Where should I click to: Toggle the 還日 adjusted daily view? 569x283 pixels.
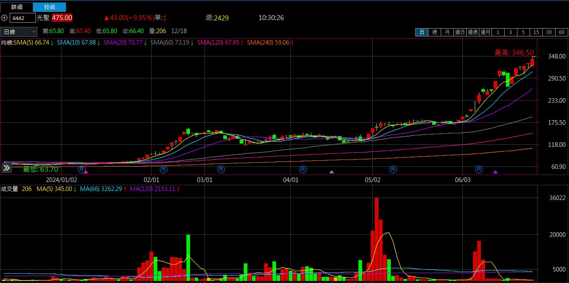[x=460, y=32]
